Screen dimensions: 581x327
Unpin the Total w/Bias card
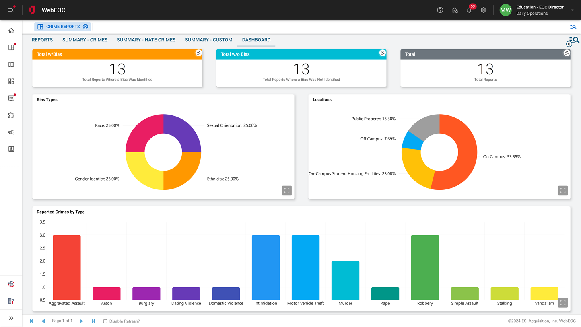(198, 53)
